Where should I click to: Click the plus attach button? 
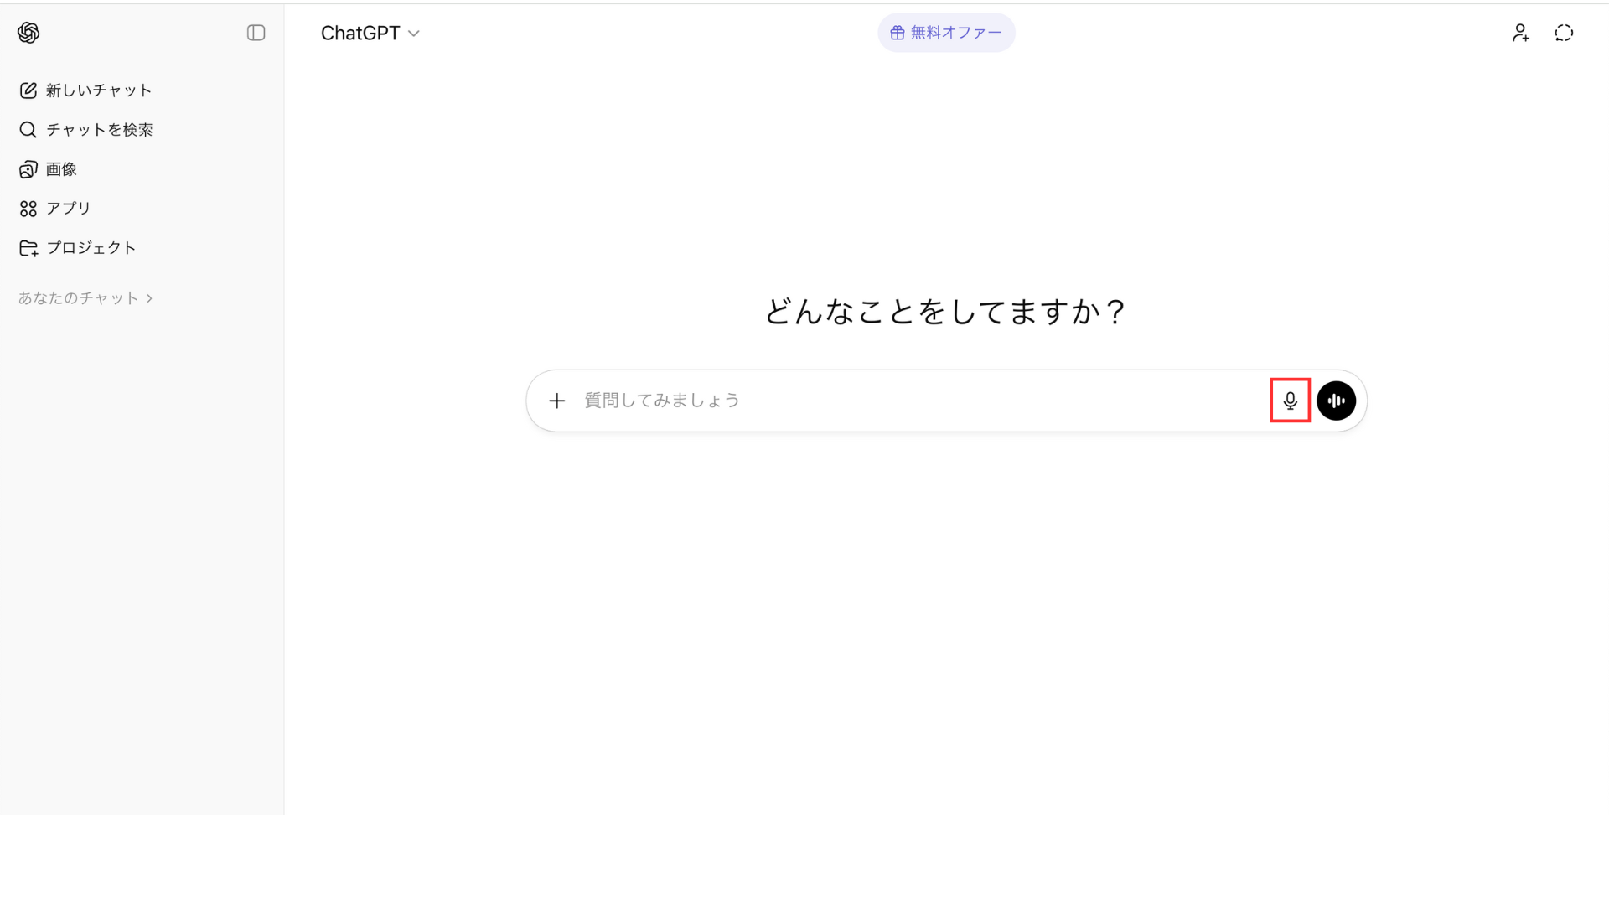pos(556,401)
